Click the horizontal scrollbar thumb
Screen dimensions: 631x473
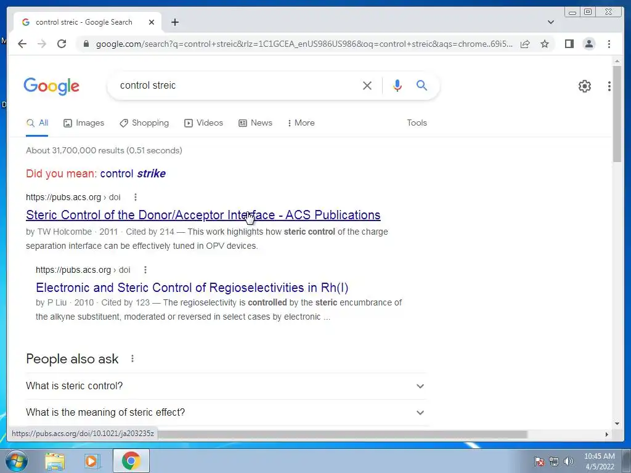(x=342, y=434)
